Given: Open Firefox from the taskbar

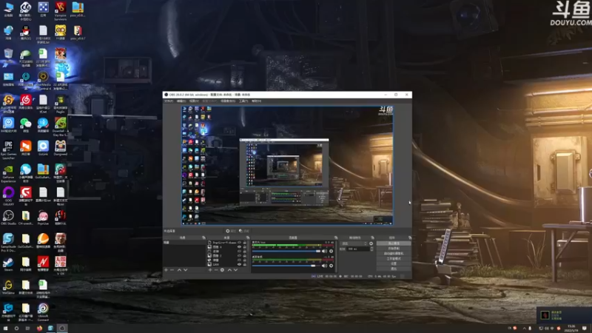Looking at the screenshot, I should coord(39,329).
